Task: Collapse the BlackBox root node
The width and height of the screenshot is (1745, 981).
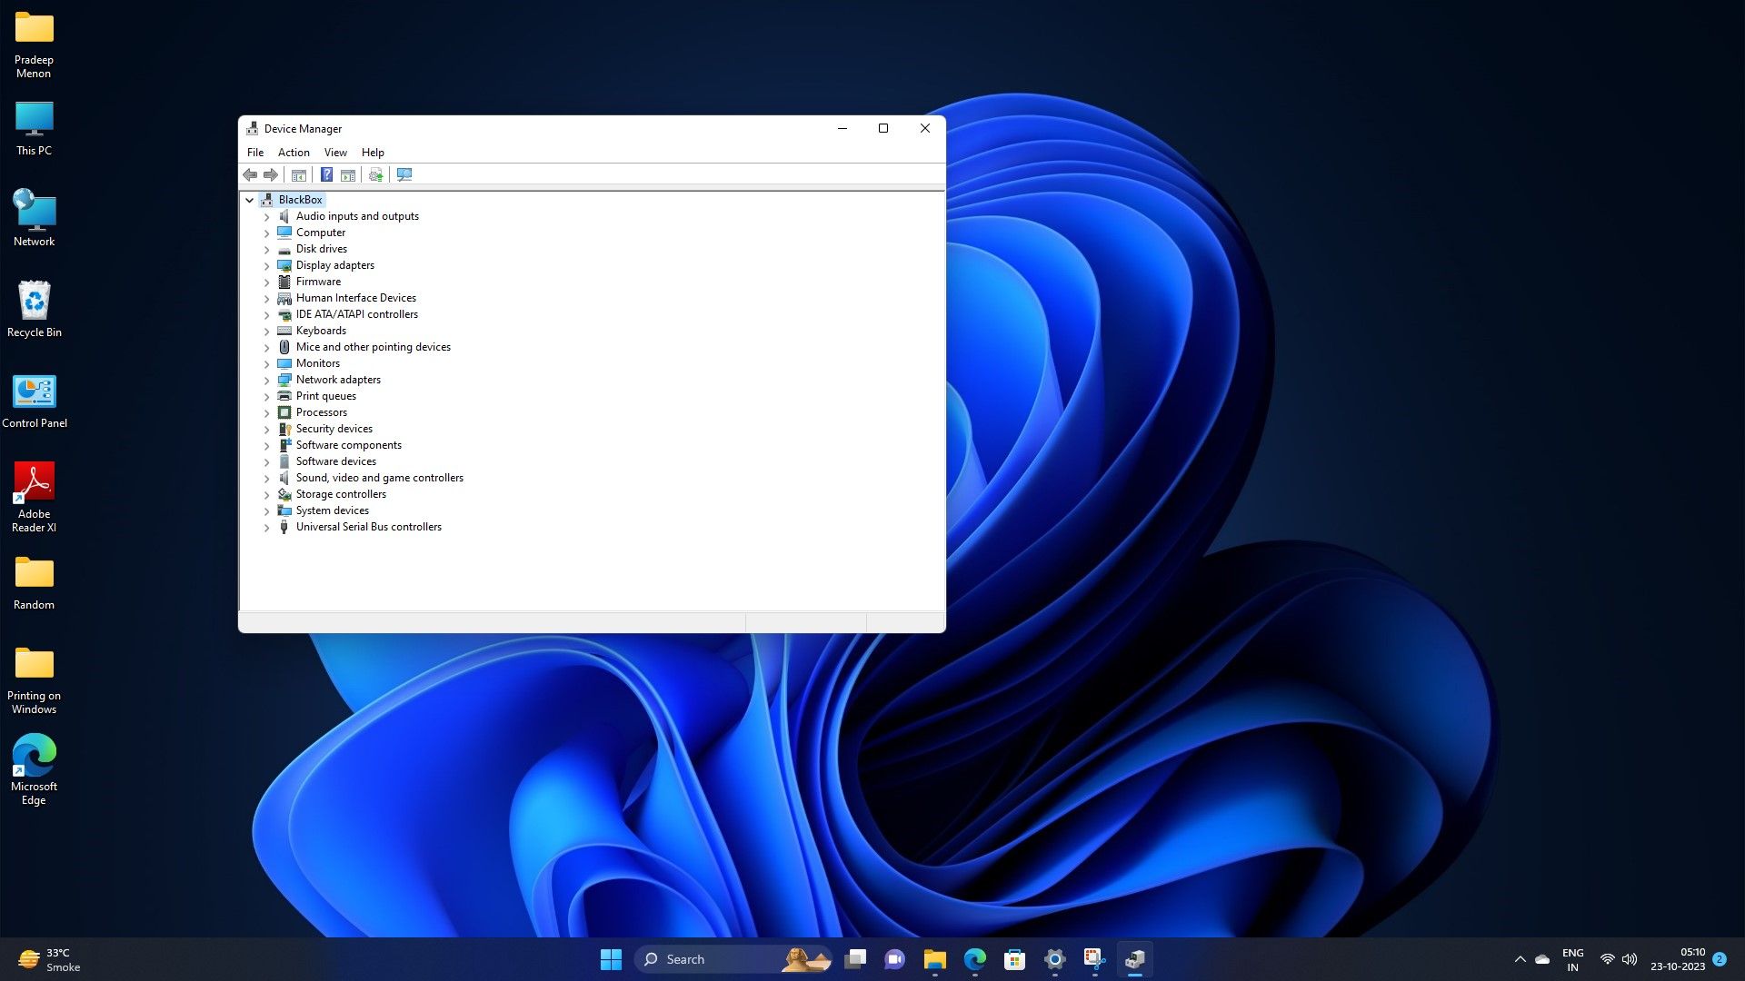Action: pyautogui.click(x=249, y=200)
